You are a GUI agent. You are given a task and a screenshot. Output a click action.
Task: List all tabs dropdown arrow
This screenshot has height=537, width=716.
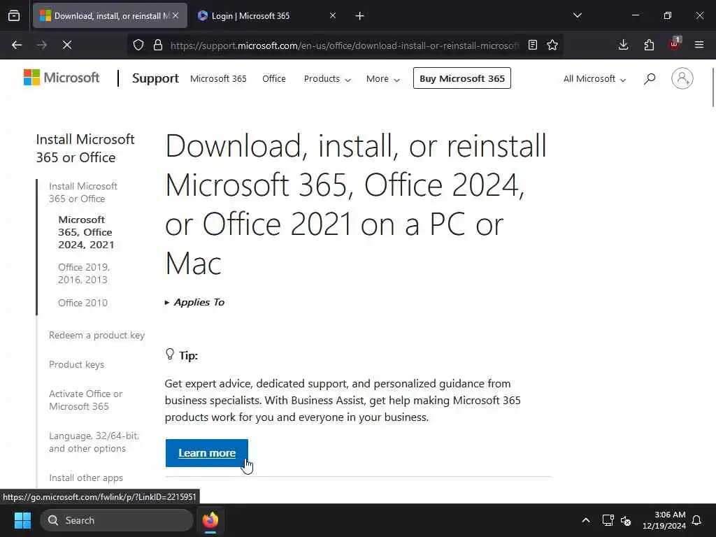[578, 15]
